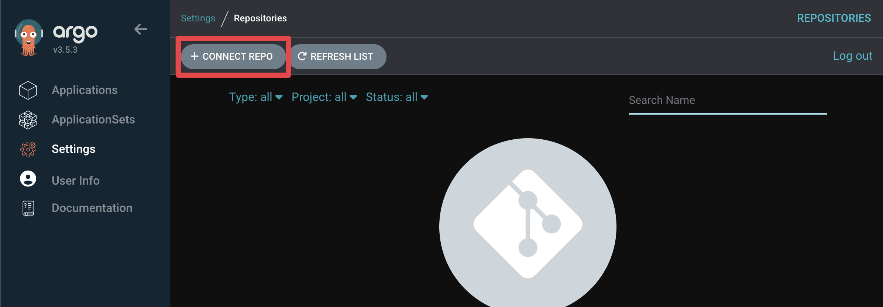883x307 pixels.
Task: Focus the Search Name field
Action: (x=728, y=100)
